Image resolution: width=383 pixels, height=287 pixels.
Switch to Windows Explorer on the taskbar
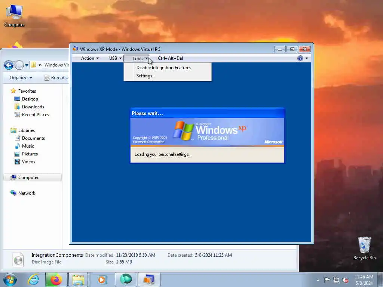(78, 280)
